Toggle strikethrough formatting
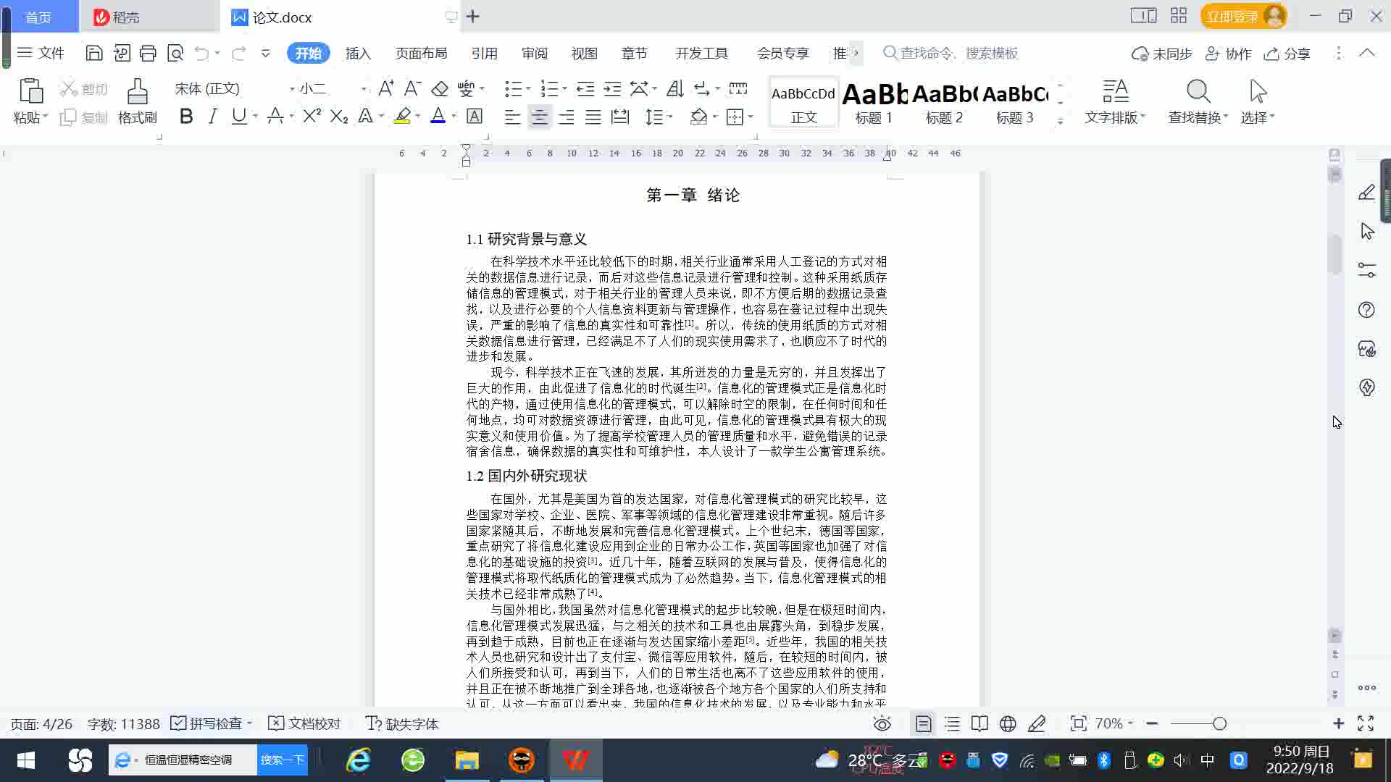 coord(275,116)
